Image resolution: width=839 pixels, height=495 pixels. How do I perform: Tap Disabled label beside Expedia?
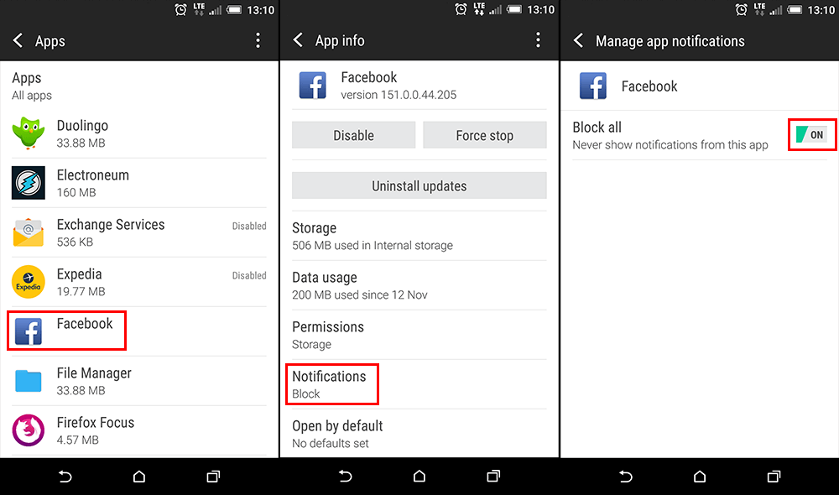point(249,275)
